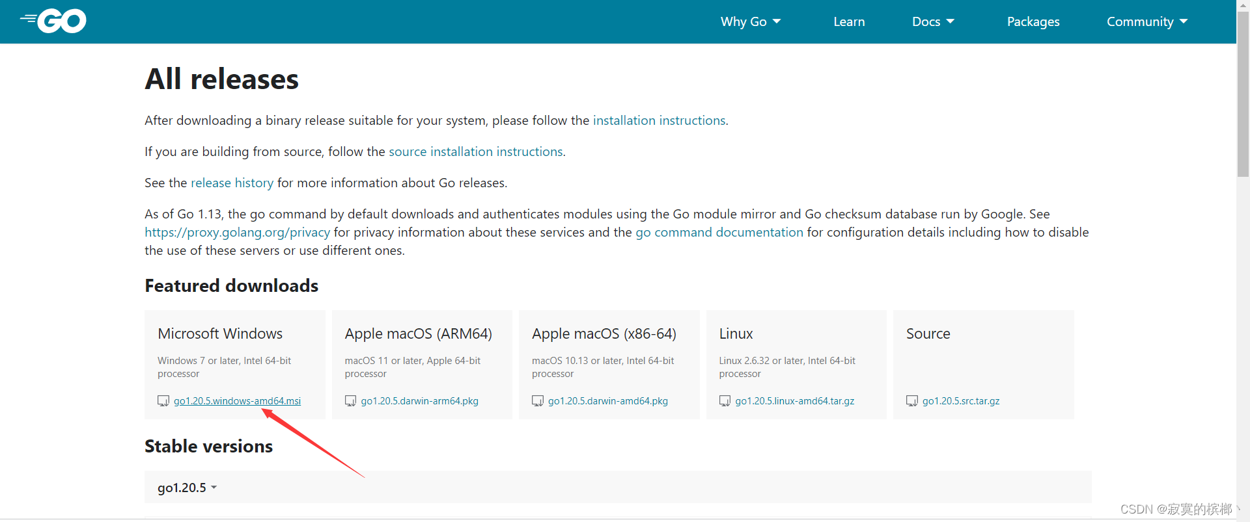
Task: Open the go command documentation link
Action: [719, 232]
